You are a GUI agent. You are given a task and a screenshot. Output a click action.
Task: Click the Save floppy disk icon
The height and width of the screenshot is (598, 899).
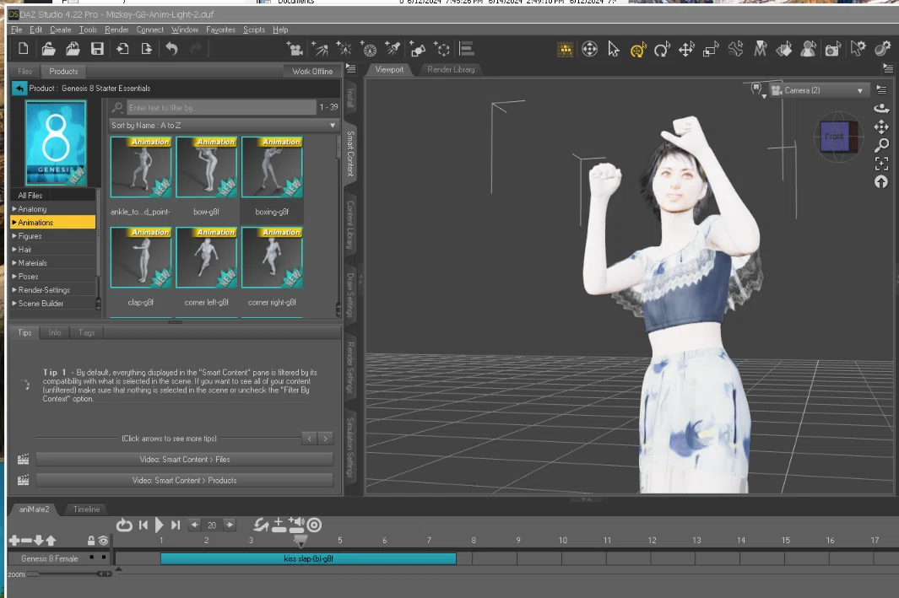[97, 49]
